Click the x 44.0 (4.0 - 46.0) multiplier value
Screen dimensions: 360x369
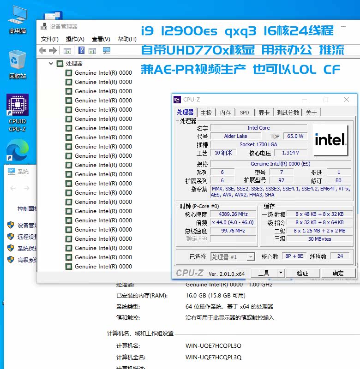(233, 222)
